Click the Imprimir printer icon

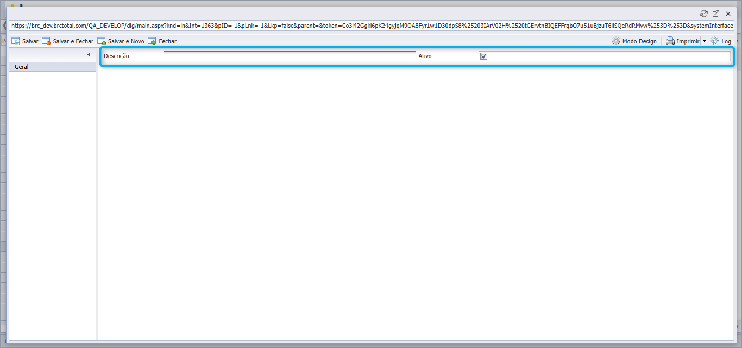click(x=670, y=41)
